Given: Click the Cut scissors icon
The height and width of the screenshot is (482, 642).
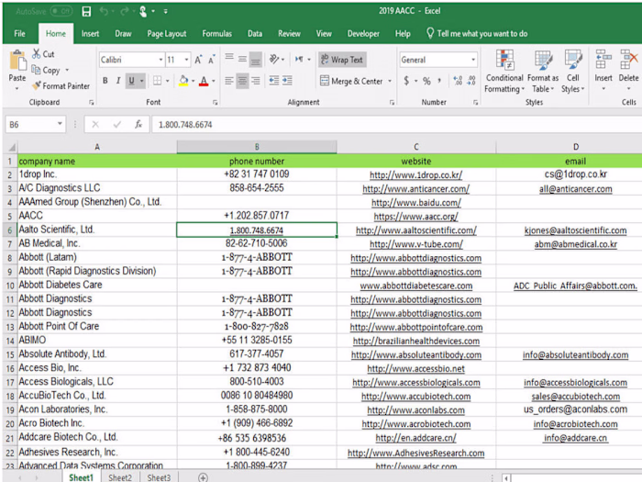Looking at the screenshot, I should [37, 53].
